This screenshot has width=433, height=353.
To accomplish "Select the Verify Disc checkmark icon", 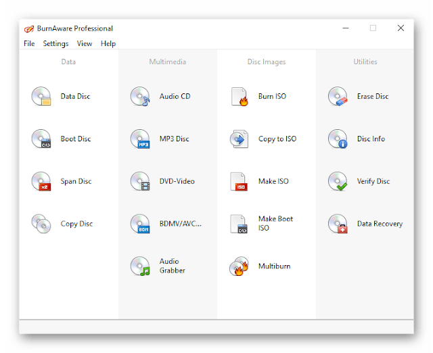I will click(x=338, y=181).
